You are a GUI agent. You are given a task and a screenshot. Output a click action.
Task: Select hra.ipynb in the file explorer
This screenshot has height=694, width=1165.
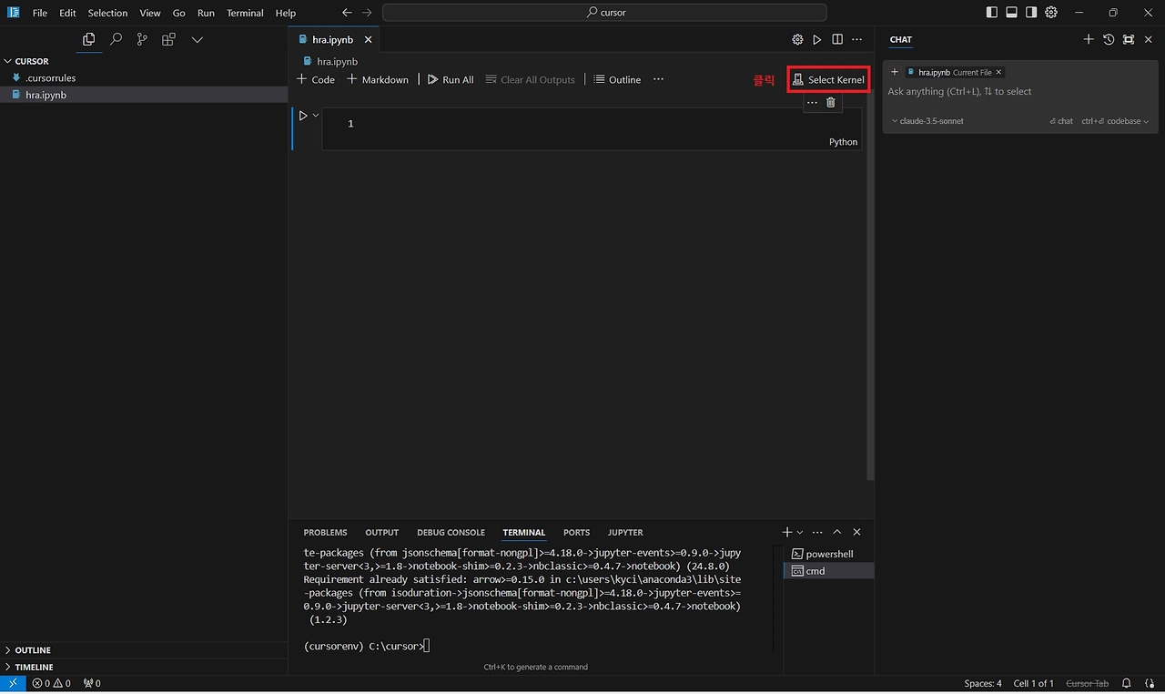coord(144,95)
